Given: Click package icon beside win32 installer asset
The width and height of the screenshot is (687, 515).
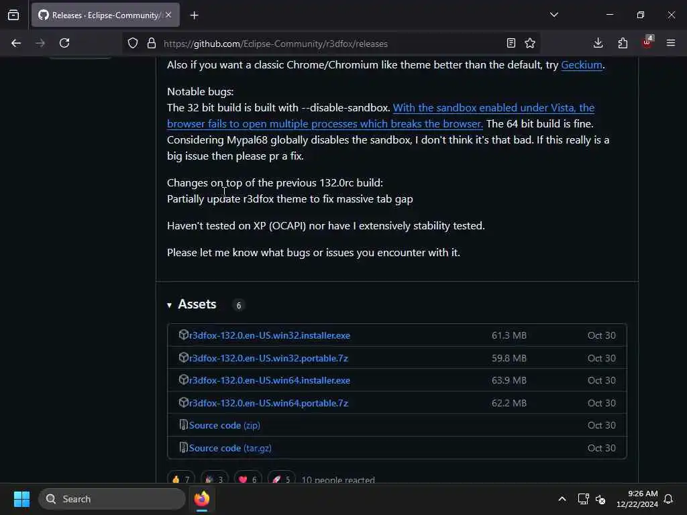Looking at the screenshot, I should [x=184, y=335].
